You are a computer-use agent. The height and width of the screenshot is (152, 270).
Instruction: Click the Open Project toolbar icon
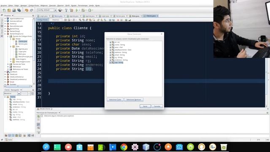(x=14, y=10)
